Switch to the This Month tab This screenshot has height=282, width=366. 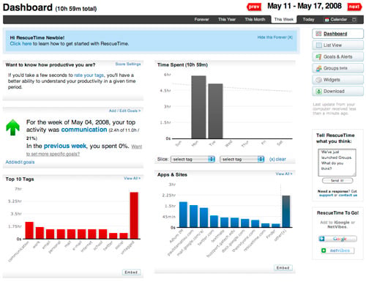click(255, 20)
